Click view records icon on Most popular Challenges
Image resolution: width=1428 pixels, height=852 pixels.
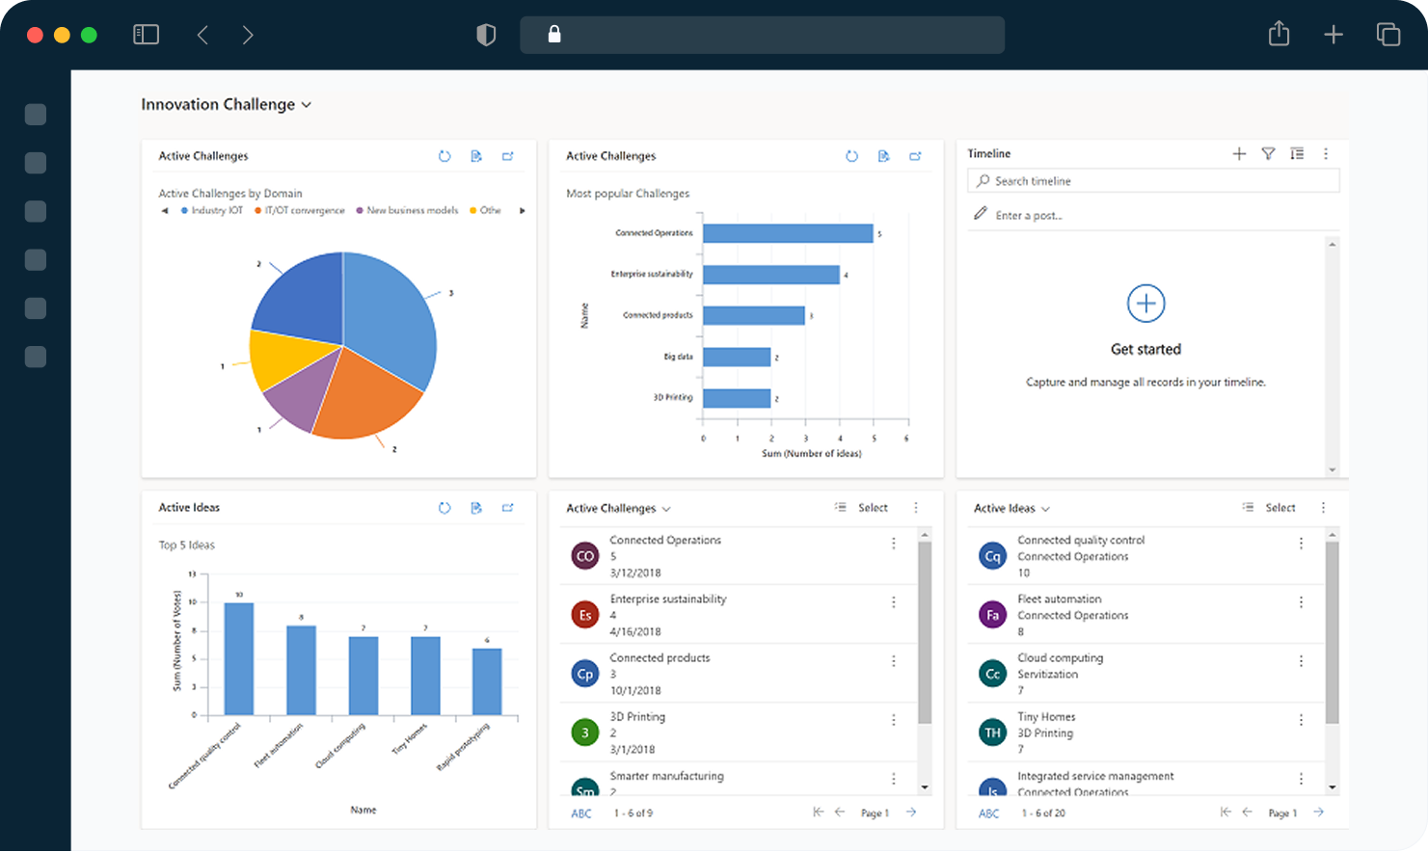coord(883,156)
